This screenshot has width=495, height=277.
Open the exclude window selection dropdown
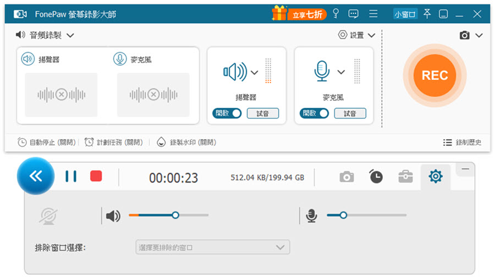coord(213,247)
